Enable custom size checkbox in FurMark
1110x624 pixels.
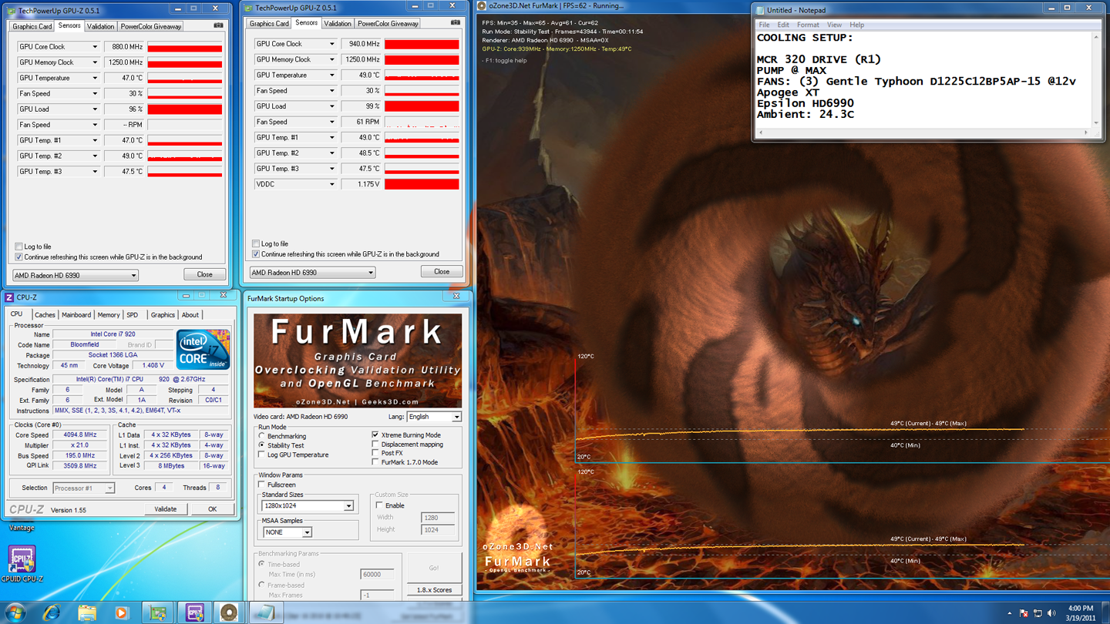379,505
